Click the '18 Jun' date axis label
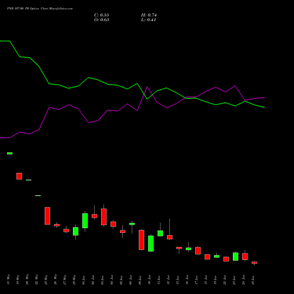 pyautogui.click(x=206, y=280)
